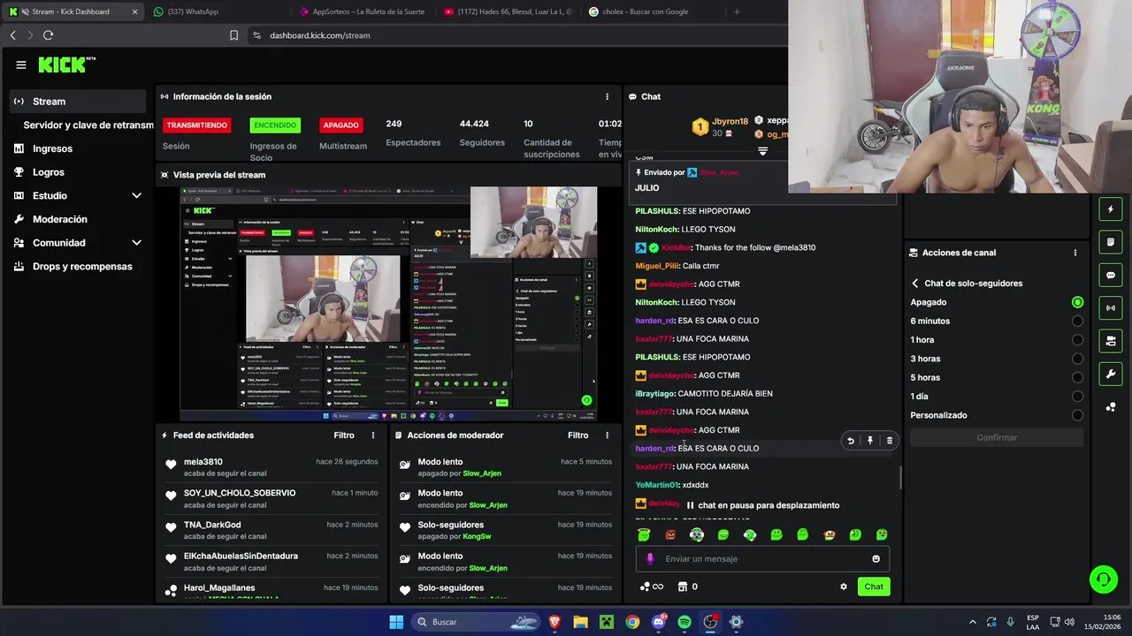
Task: Open Filtro in Acciones de moderador
Action: coord(577,435)
